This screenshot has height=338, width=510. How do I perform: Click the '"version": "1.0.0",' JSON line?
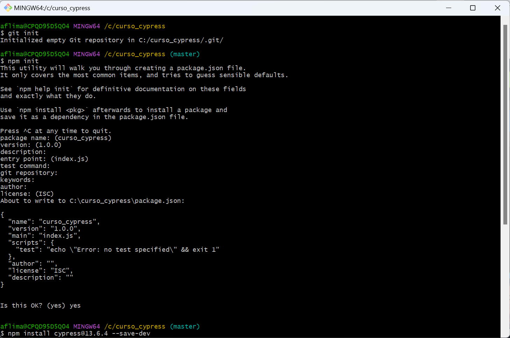point(44,229)
